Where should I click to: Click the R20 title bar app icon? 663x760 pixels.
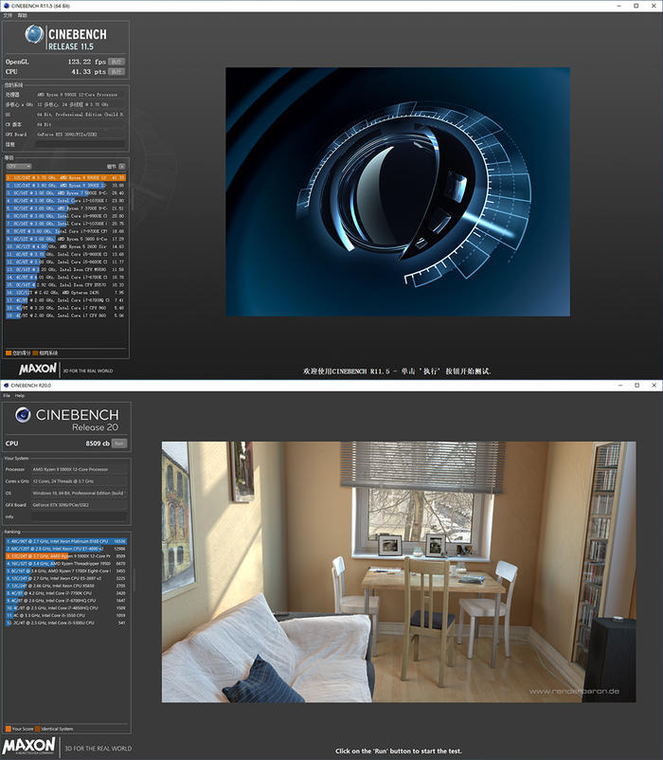coord(6,386)
